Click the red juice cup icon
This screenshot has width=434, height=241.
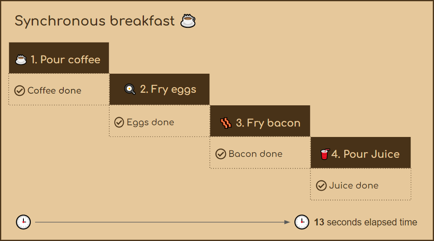[x=325, y=154]
